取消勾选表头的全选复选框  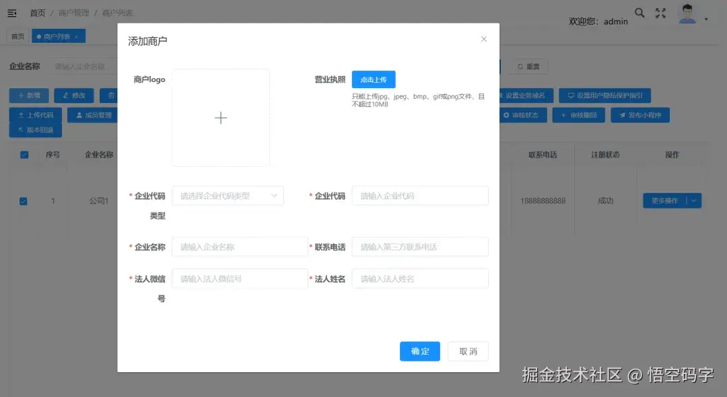click(24, 154)
